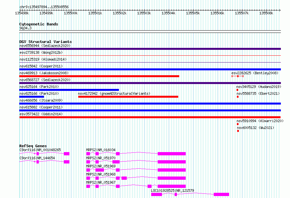Select the MRPS2|NR_051970 transcript label
290x198 pixels.
(x=101, y=158)
